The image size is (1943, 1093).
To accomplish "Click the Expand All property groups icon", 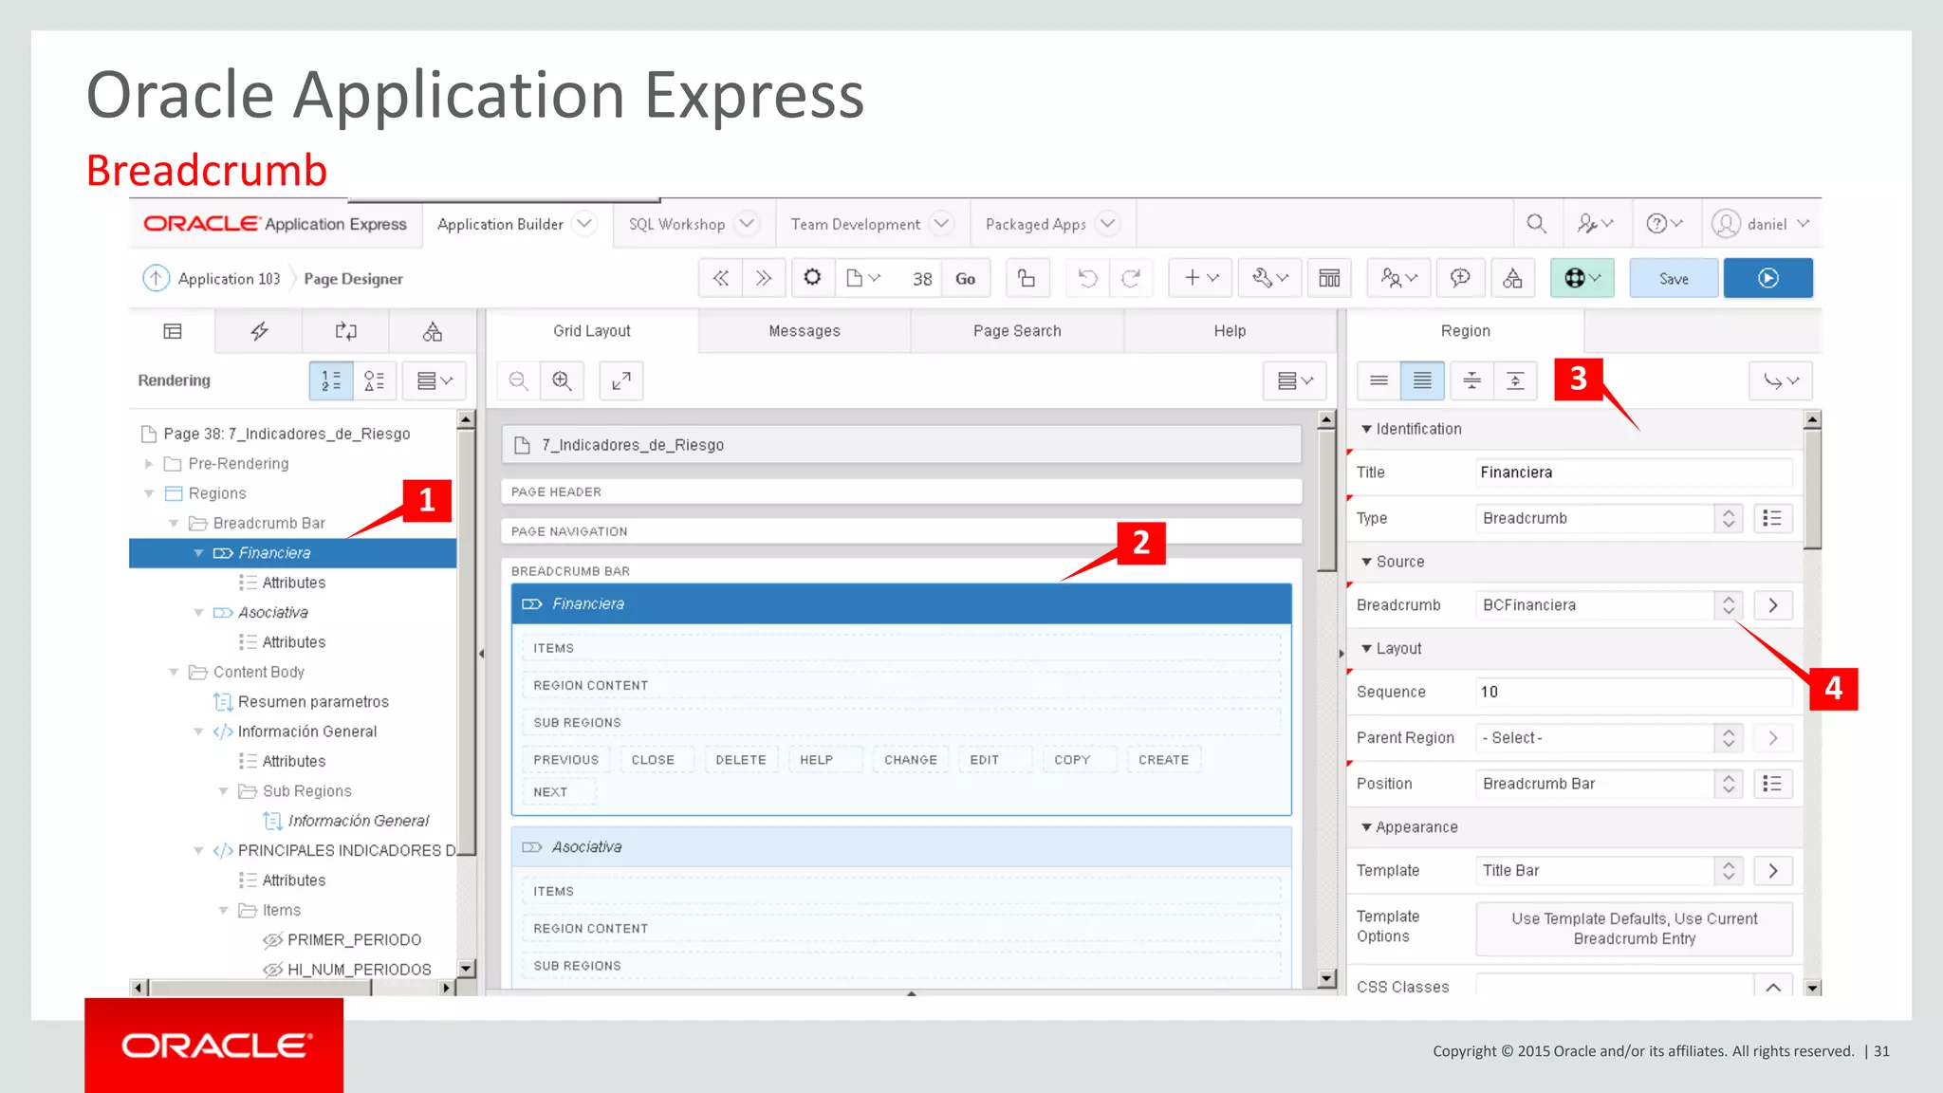I will [x=1515, y=380].
